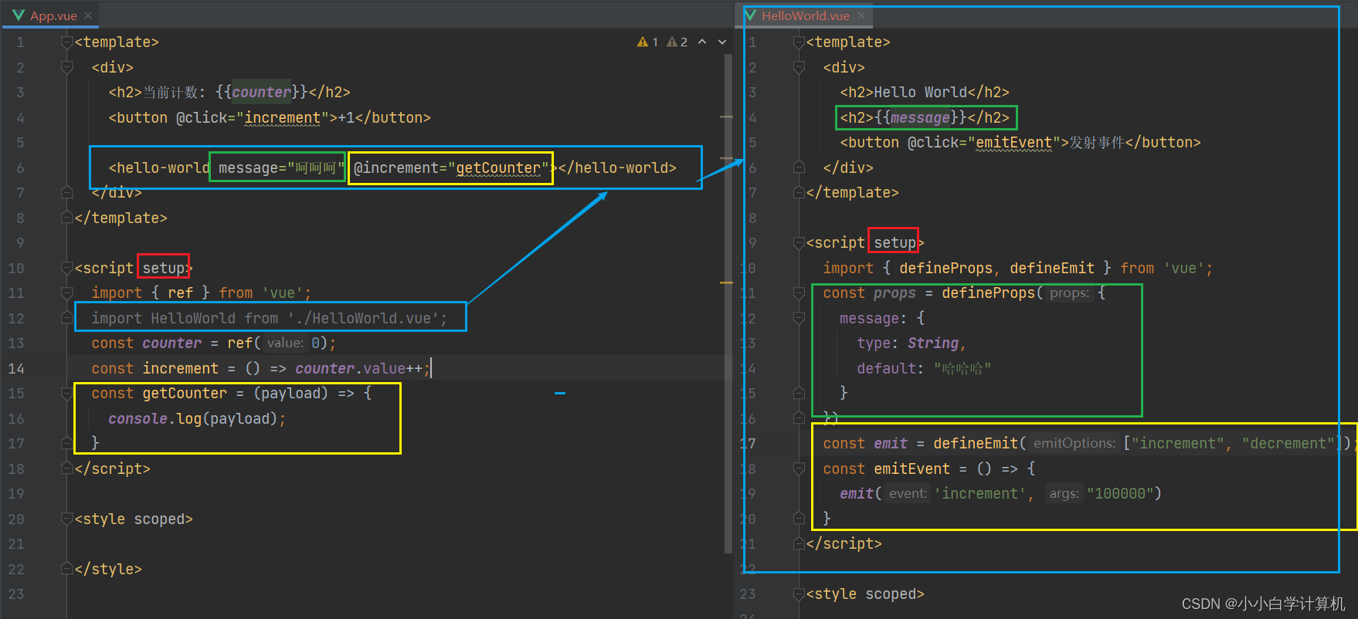The height and width of the screenshot is (619, 1358).
Task: Click 'event:' parameter hint in emit call
Action: pos(908,494)
